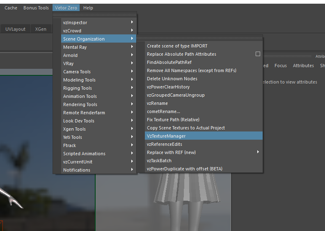Run Copy Scene Textures to Actual Project
Screen dimensions: 325x231
186,128
